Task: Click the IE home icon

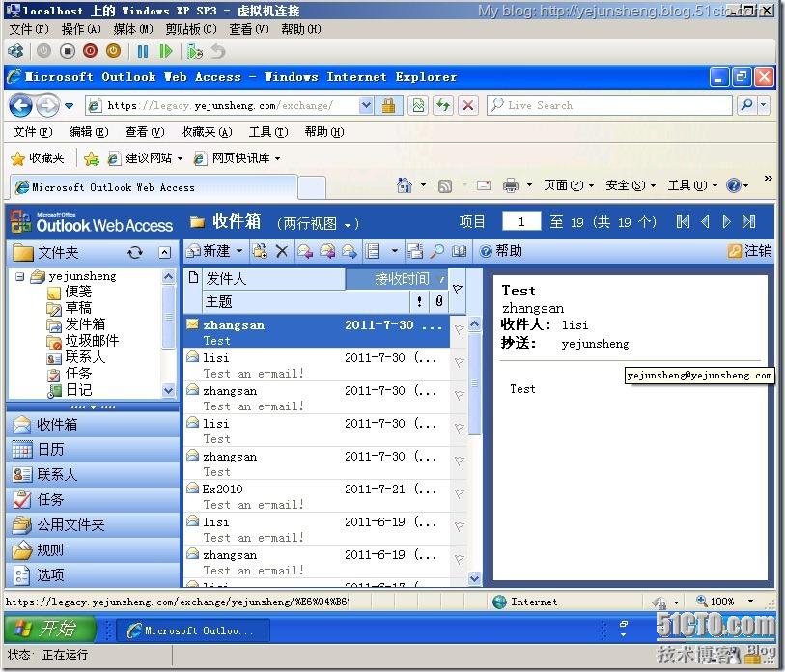Action: (x=404, y=185)
